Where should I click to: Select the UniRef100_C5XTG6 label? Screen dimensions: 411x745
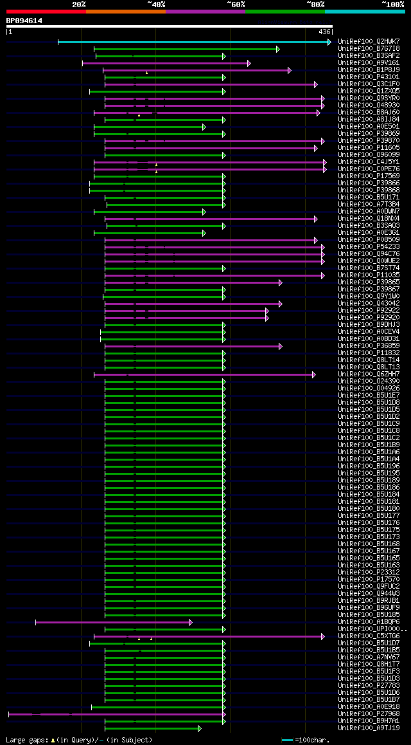(369, 636)
